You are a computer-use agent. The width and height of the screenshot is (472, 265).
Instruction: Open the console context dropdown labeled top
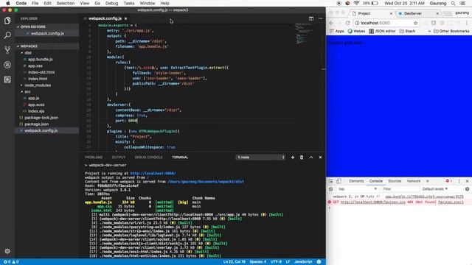(x=357, y=189)
